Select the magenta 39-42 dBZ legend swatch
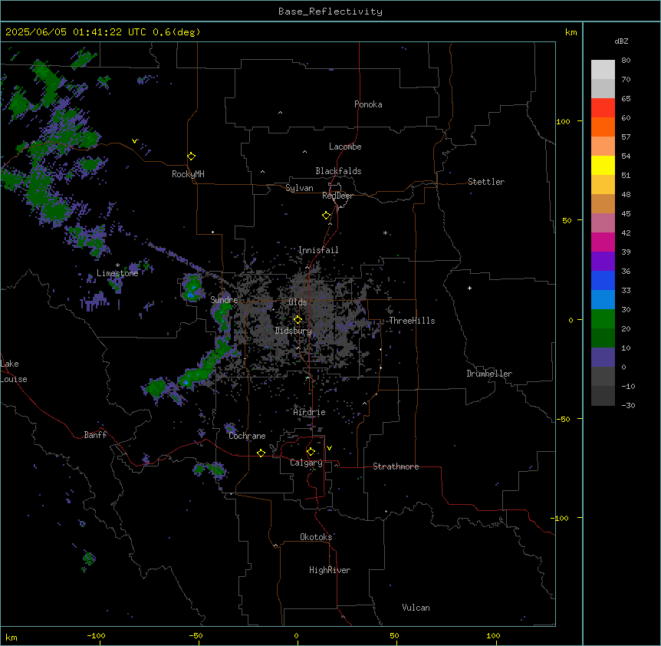Image resolution: width=661 pixels, height=646 pixels. (x=603, y=242)
